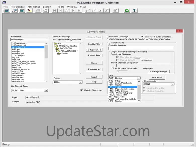Select the PROGRAMDATA folder
Screen dimensions: 196x147
[x=66, y=46]
